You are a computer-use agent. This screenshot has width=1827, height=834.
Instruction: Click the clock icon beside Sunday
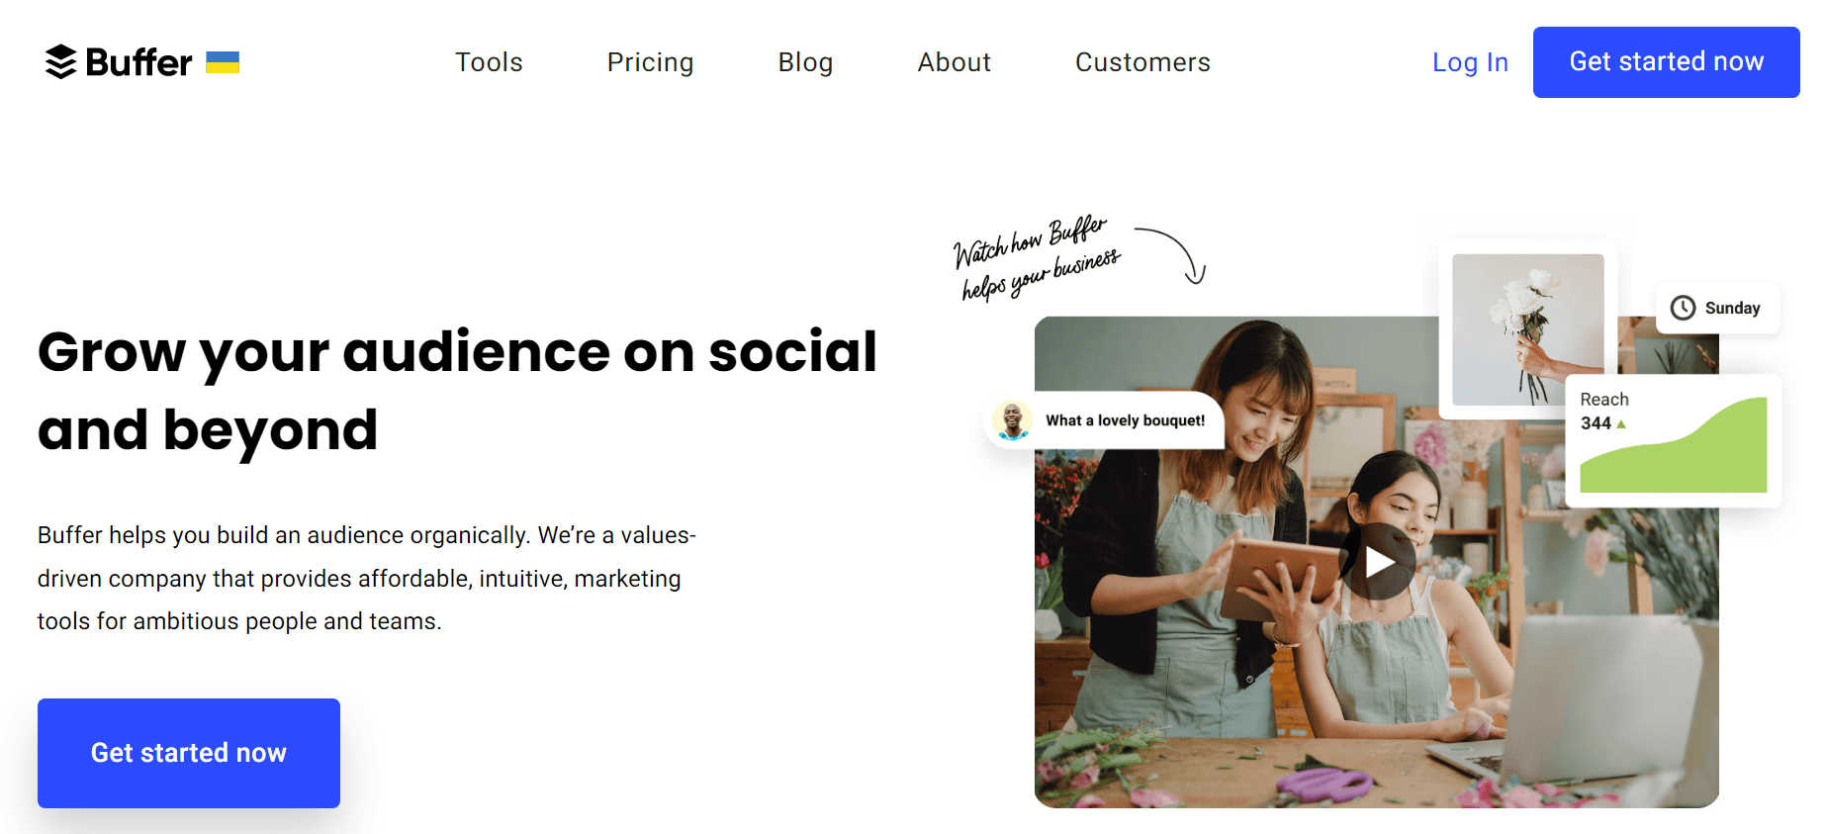pos(1683,308)
